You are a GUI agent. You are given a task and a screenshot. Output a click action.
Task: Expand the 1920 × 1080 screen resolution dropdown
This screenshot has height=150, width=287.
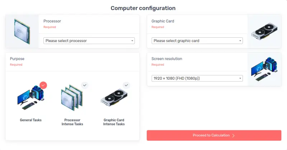click(x=197, y=78)
